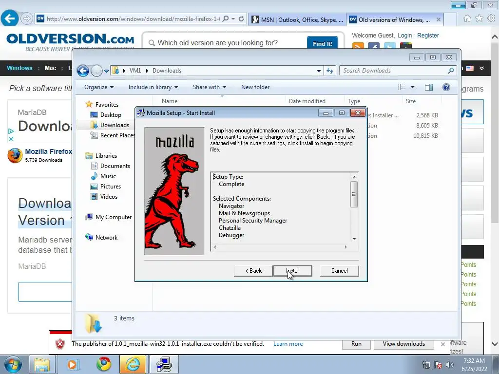Click Windows Start orb on taskbar
The height and width of the screenshot is (374, 499).
13,364
